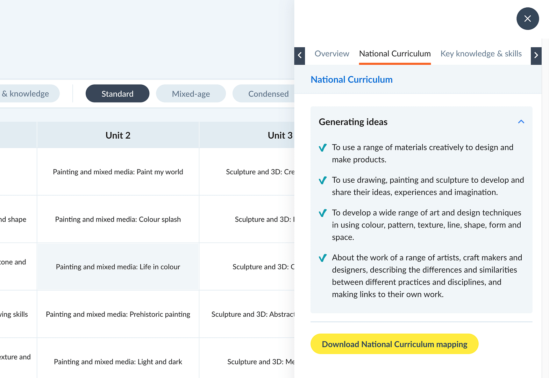Viewport: 549px width, 378px height.
Task: Switch to the Overview tab
Action: pyautogui.click(x=332, y=54)
